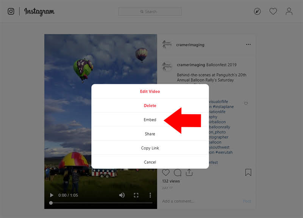Click the share upload icon under post

point(189,173)
